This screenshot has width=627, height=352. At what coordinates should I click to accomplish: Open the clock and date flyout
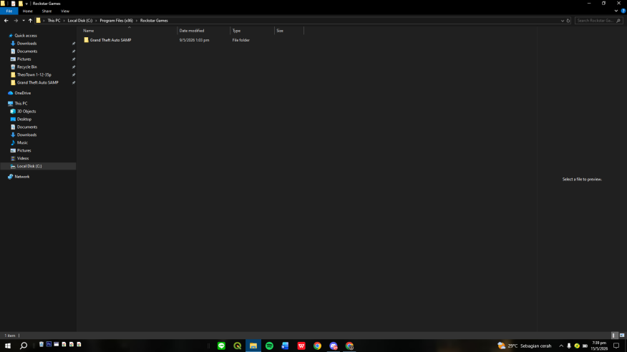(599, 346)
